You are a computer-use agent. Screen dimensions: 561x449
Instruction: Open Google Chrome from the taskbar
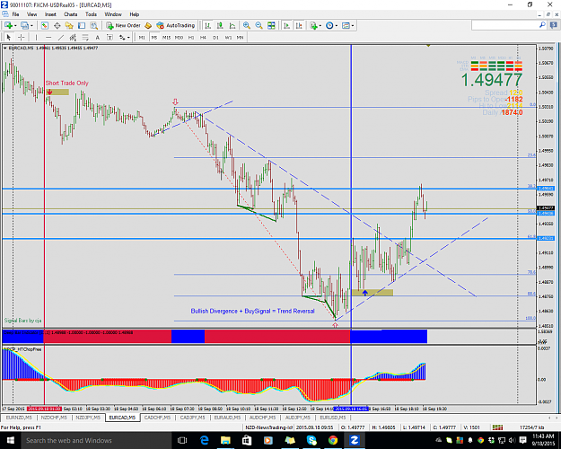click(332, 440)
